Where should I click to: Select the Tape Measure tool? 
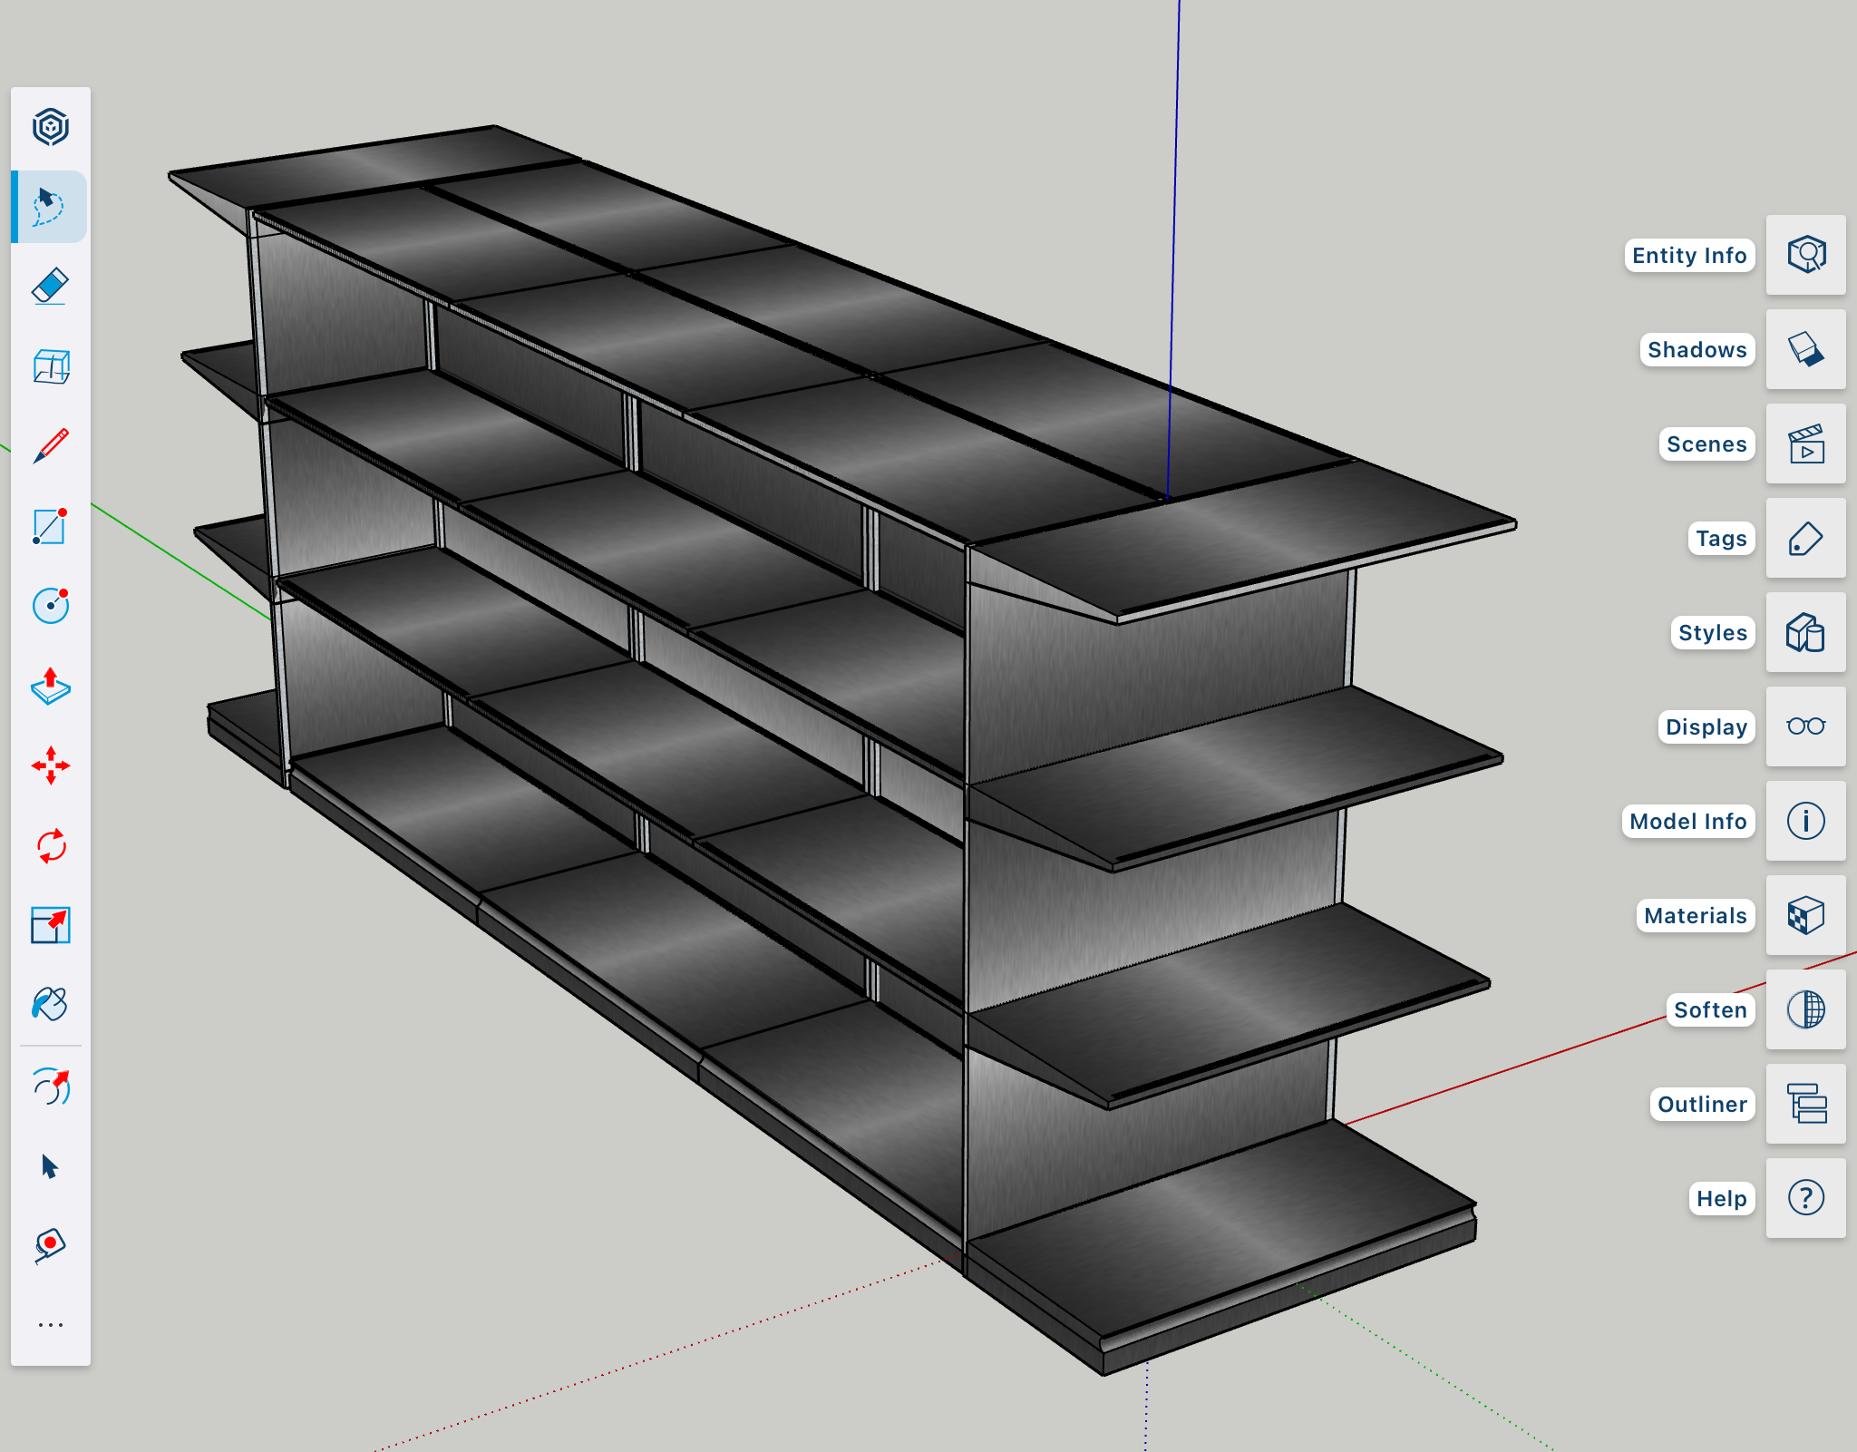coord(50,1245)
